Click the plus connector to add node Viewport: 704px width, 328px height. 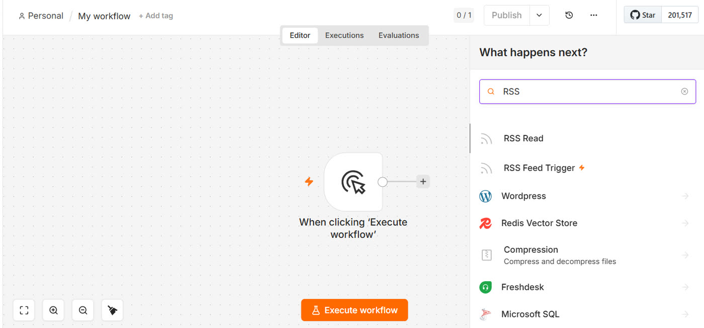[x=423, y=182]
